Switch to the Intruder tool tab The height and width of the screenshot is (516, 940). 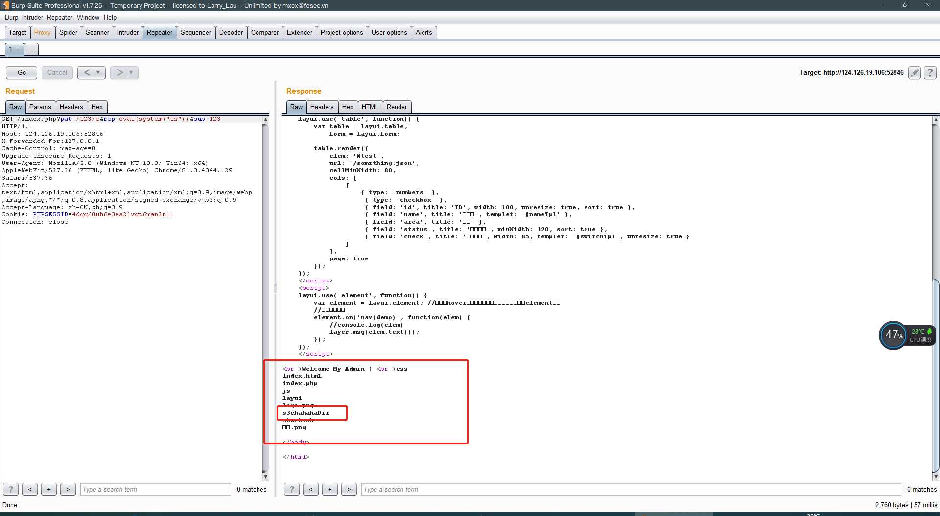pos(128,32)
